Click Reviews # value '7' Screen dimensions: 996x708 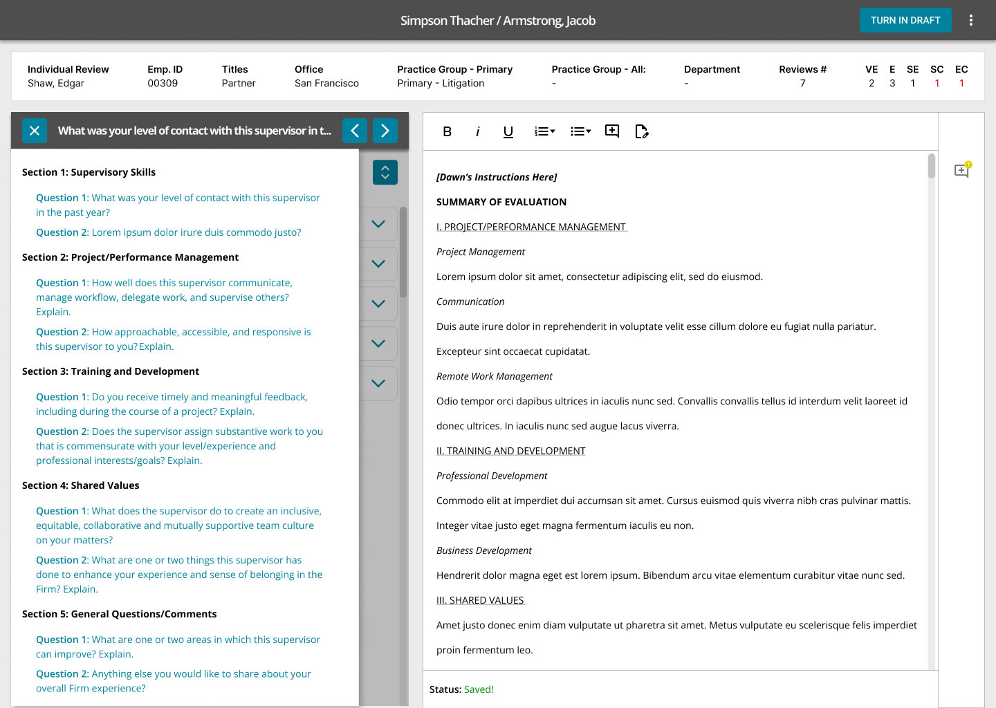pos(803,83)
